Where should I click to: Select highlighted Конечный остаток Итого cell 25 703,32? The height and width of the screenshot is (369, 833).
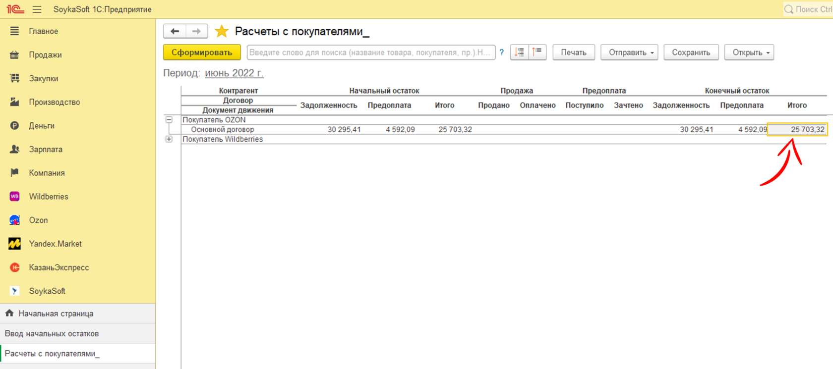pos(797,130)
